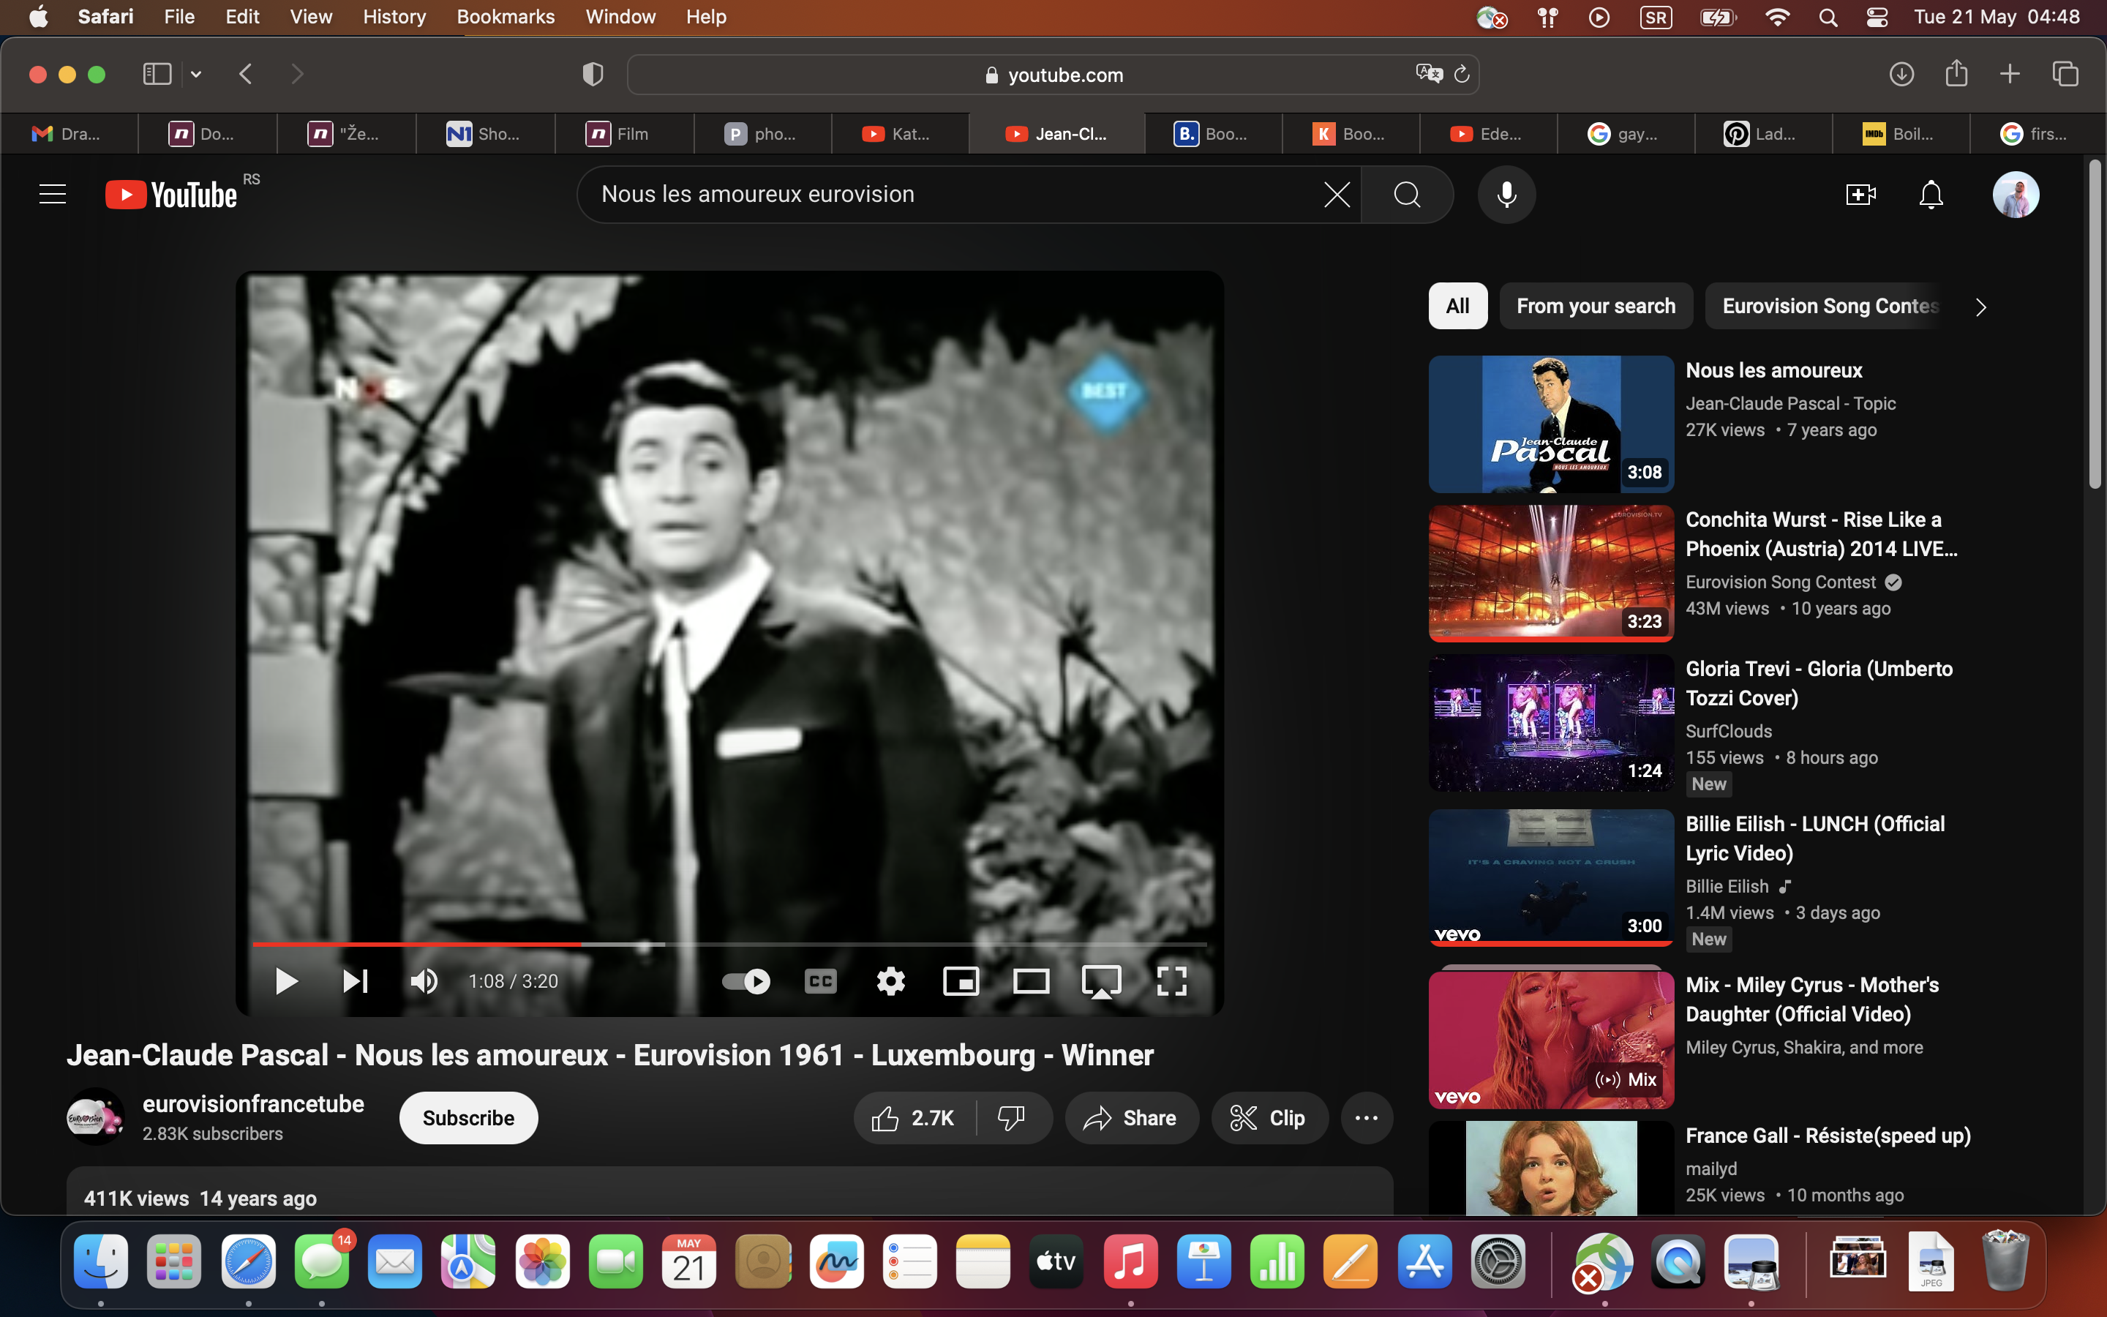Viewport: 2107px width, 1317px height.
Task: Open Billie Eilish LUNCH lyric video
Action: pyautogui.click(x=1815, y=838)
